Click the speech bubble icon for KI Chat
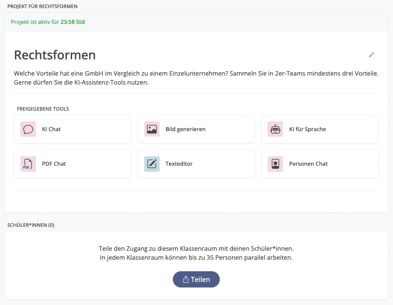The image size is (393, 305). point(28,129)
